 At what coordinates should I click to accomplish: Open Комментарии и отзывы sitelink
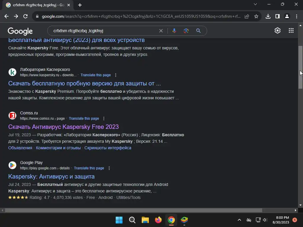point(58,148)
